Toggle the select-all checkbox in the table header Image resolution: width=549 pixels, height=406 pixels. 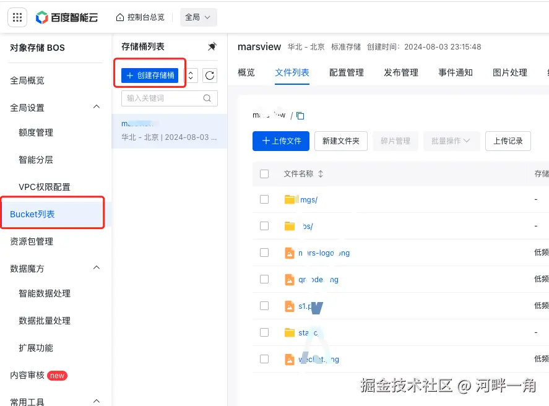tap(264, 174)
